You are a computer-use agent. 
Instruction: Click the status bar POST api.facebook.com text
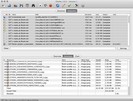pyautogui.click(x=20, y=100)
